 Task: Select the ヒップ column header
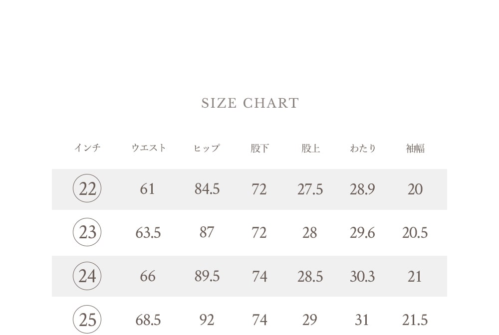207,148
